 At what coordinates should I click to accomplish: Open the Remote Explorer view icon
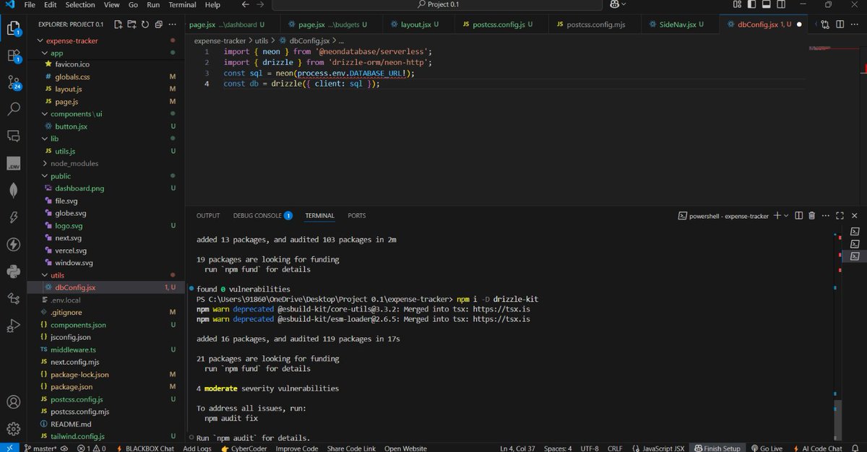(13, 136)
